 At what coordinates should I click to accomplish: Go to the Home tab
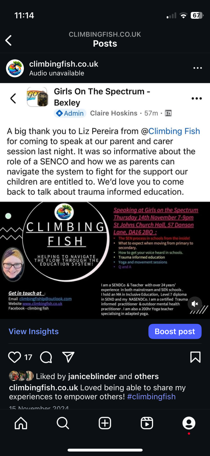tap(21, 423)
